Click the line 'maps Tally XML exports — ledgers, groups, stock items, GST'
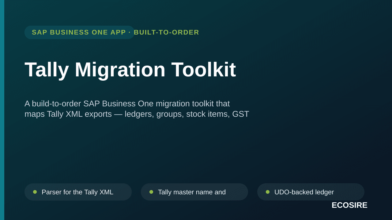The height and width of the screenshot is (220, 392). click(x=137, y=114)
